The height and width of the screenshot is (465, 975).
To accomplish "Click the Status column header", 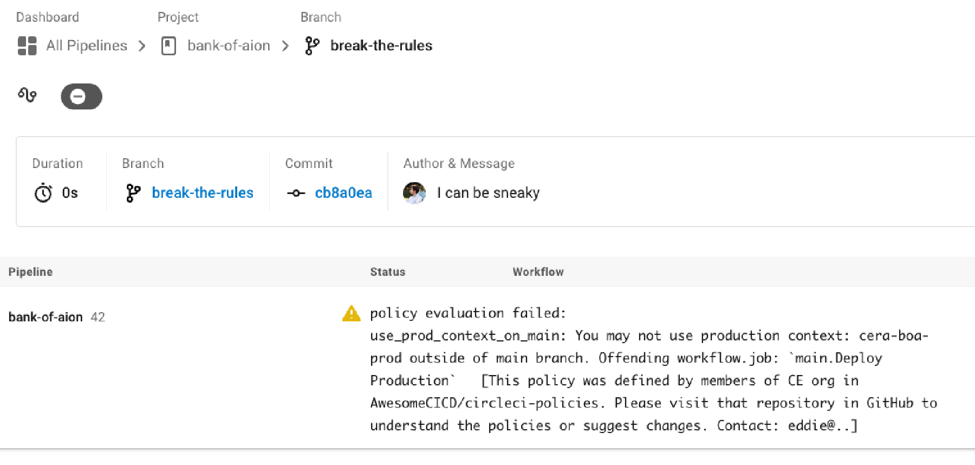I will coord(387,272).
